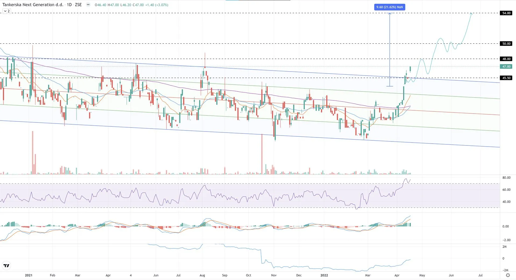
Task: Click the 50.00 price level label
Action: pyautogui.click(x=506, y=44)
